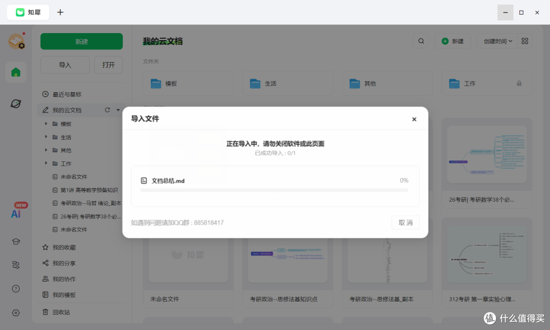The height and width of the screenshot is (330, 550).
Task: Open the flowchart structure icon in sidebar
Action: coord(16,265)
